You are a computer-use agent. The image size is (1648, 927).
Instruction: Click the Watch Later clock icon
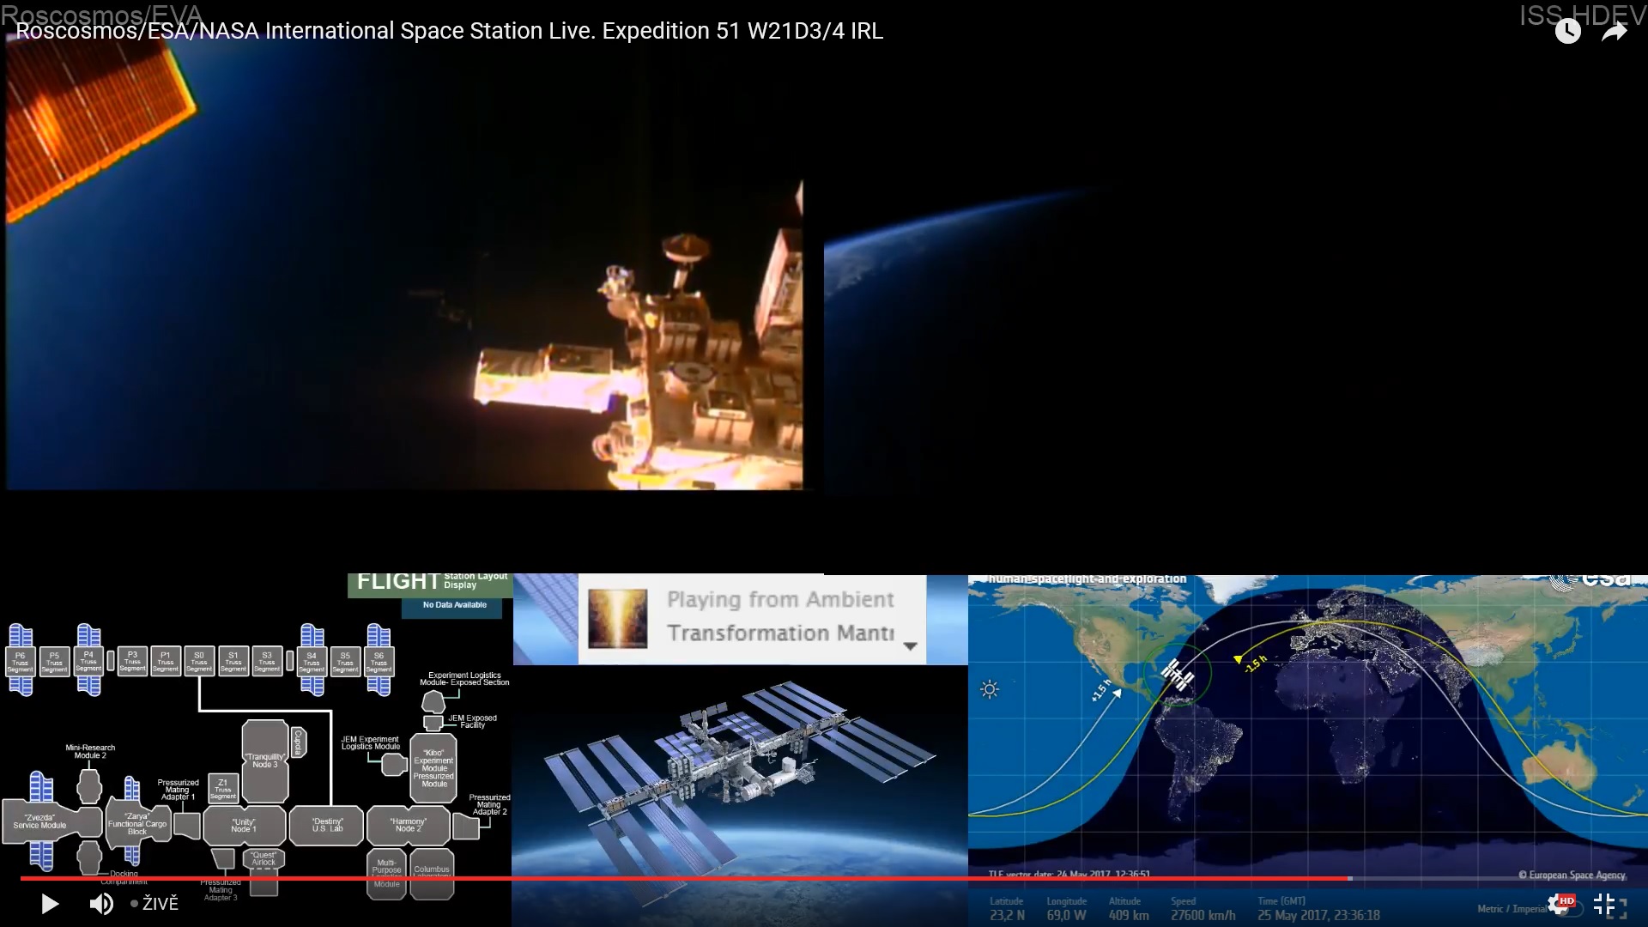click(1567, 32)
